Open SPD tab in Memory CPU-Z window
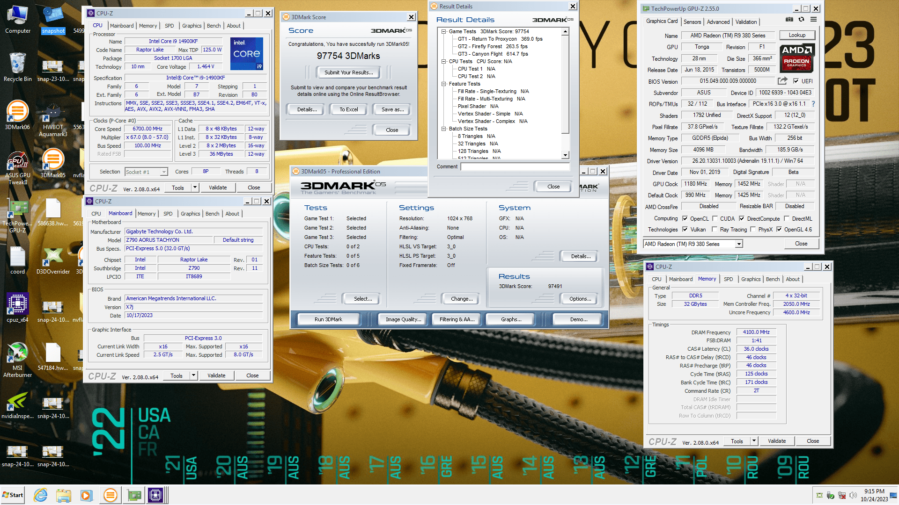Screen dimensions: 899x505 coord(728,279)
